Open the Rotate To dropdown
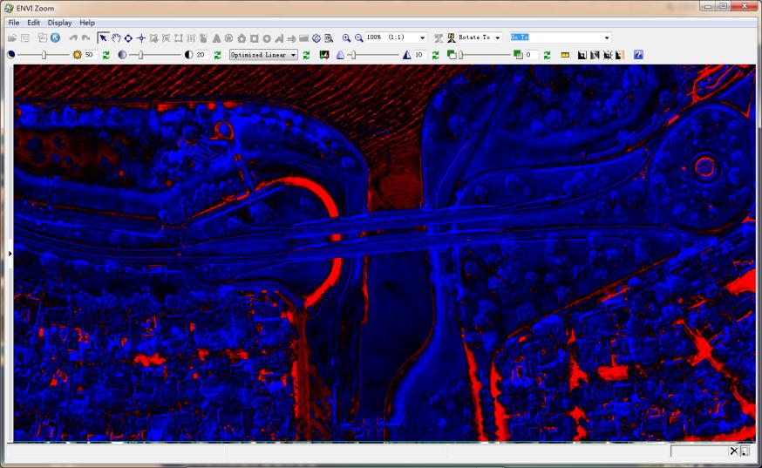This screenshot has height=468, width=762. tap(497, 38)
